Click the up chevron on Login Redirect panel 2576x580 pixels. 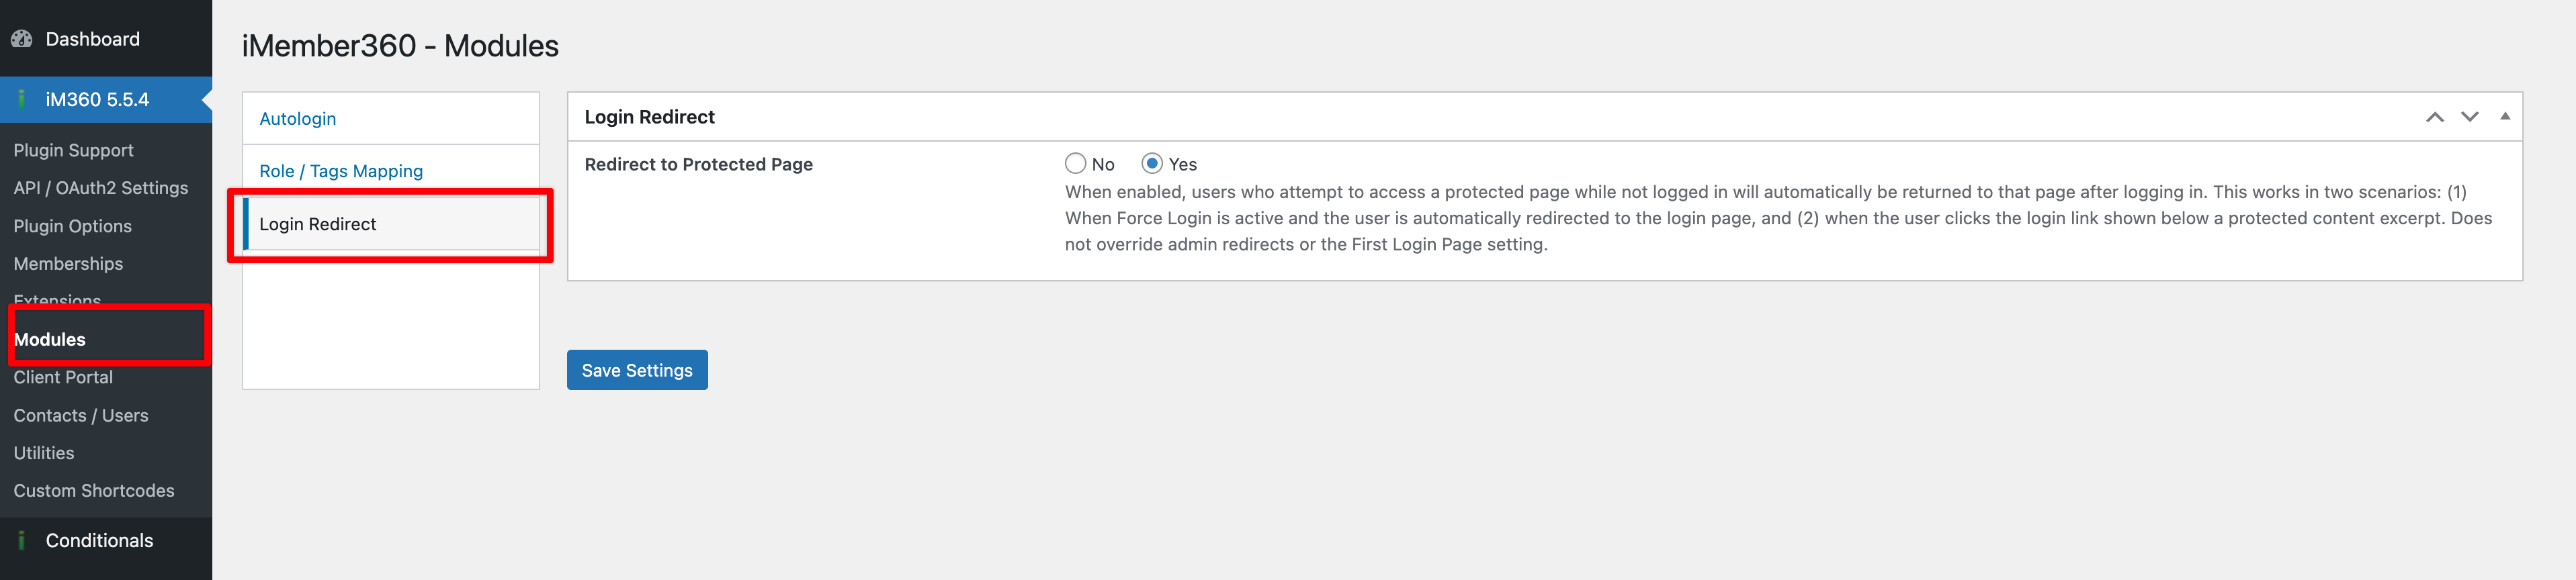click(x=2434, y=116)
